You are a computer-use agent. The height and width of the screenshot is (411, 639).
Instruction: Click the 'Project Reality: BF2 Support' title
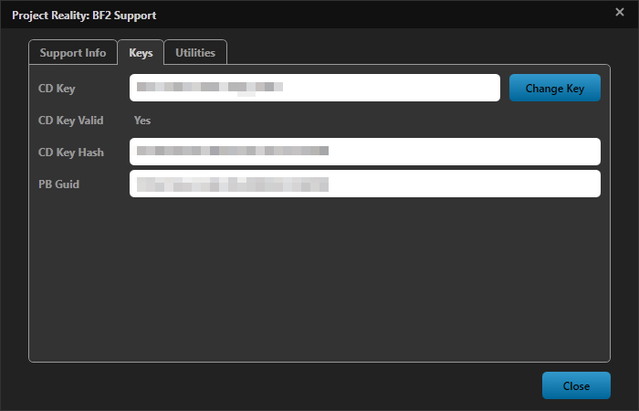[x=84, y=16]
